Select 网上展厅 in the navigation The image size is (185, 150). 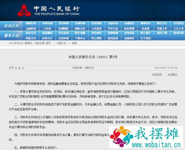(146, 33)
